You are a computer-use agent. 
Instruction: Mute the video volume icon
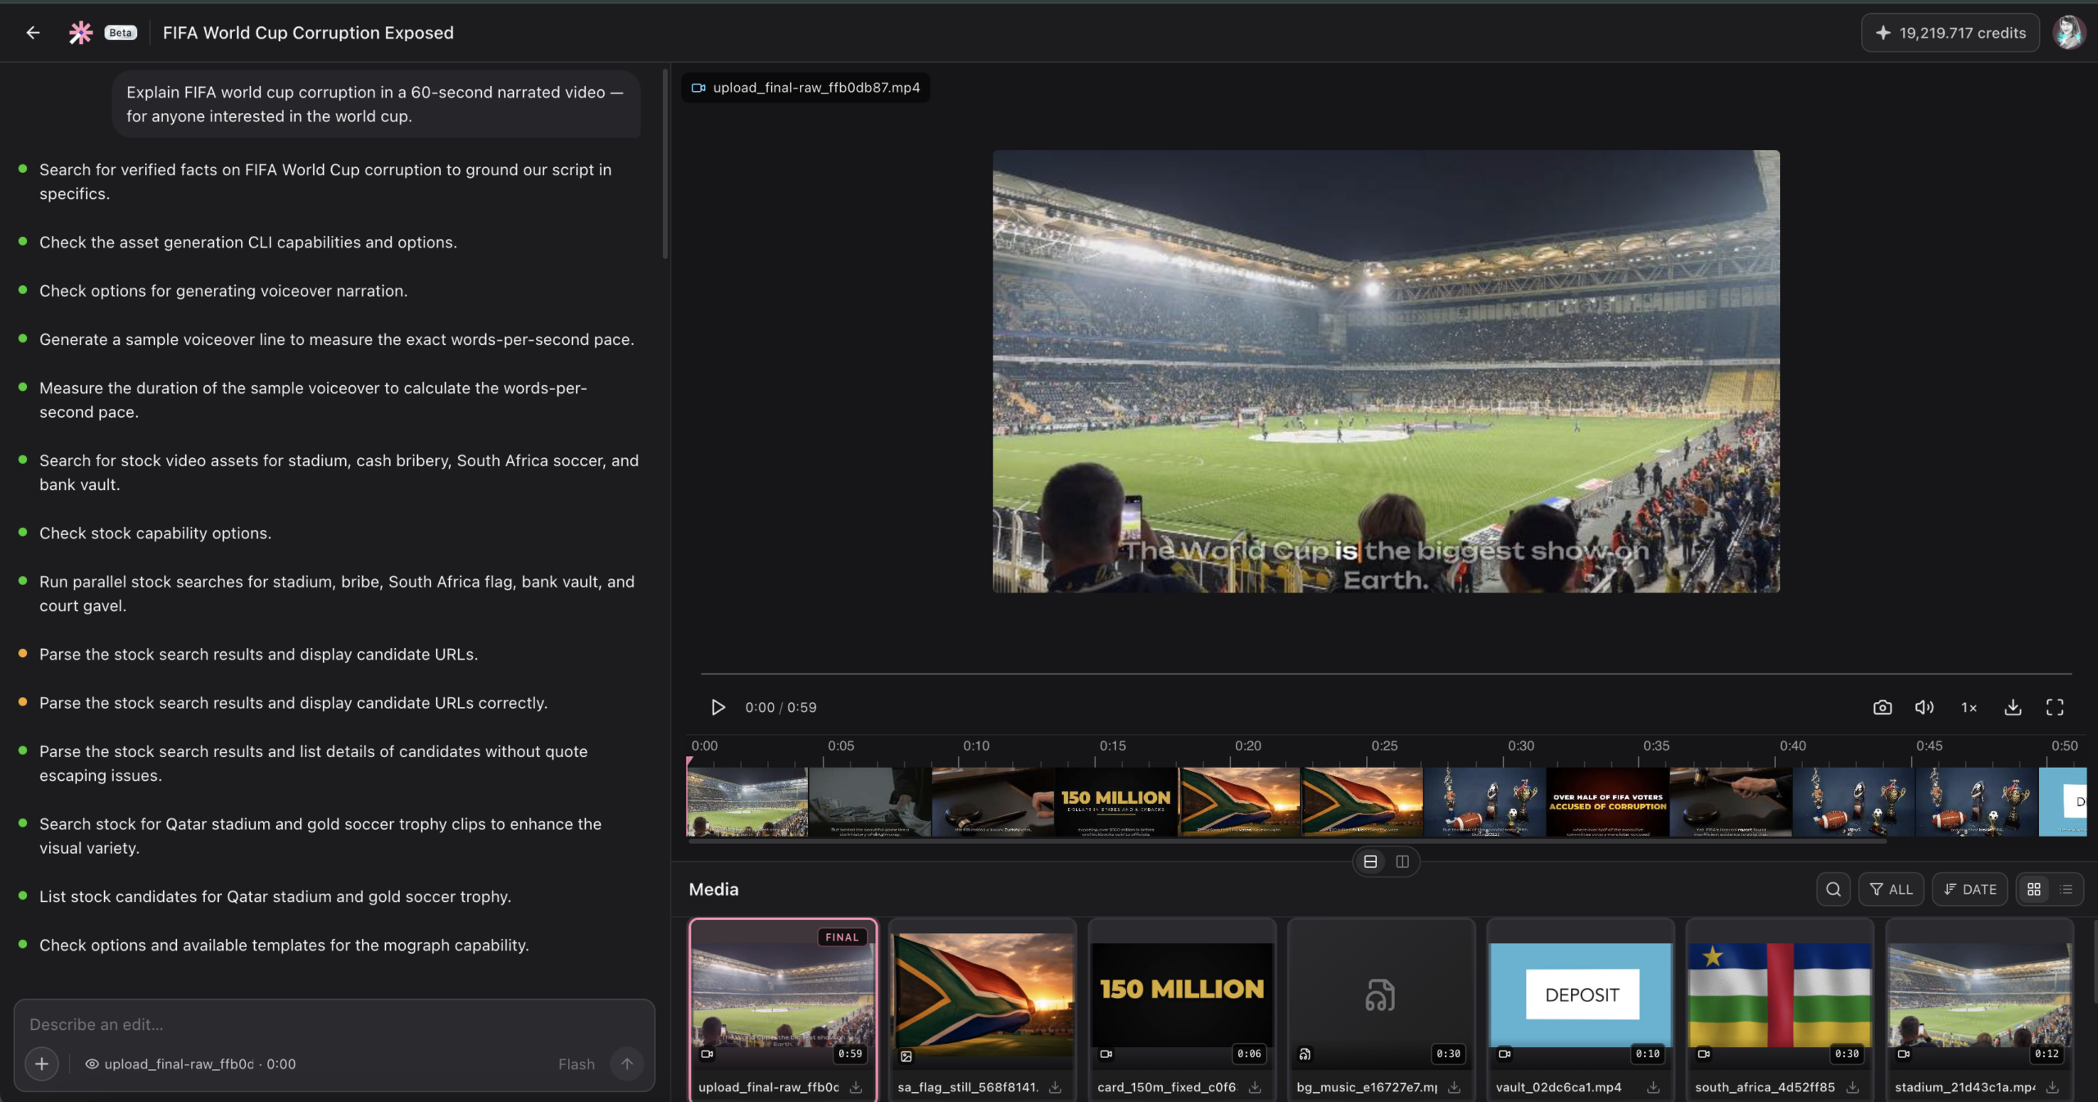[1924, 707]
